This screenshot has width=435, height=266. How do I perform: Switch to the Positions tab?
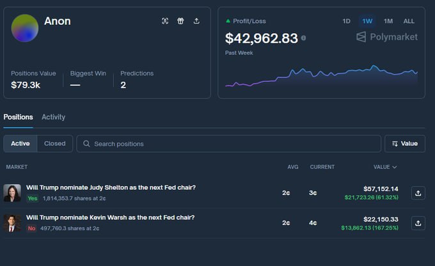18,117
